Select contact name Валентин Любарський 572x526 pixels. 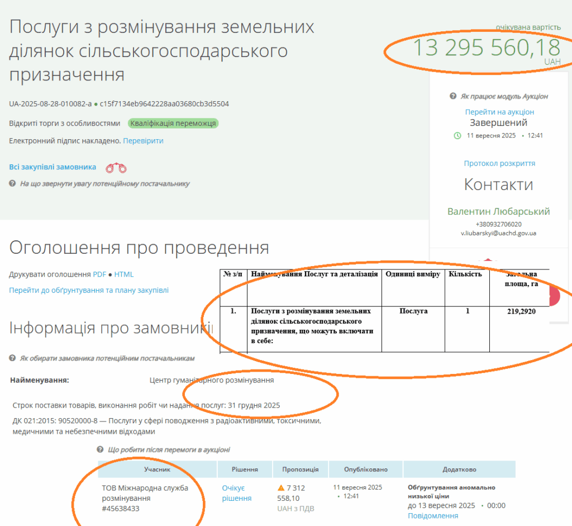click(498, 211)
